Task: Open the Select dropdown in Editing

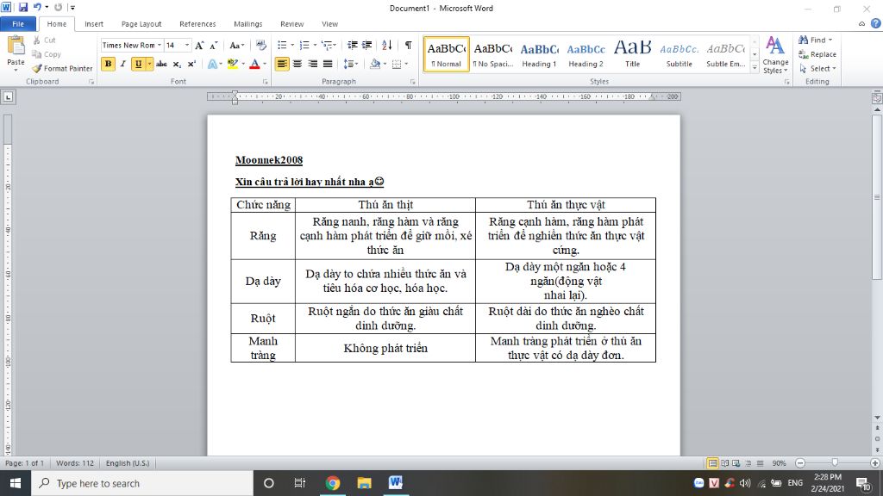Action: click(817, 69)
